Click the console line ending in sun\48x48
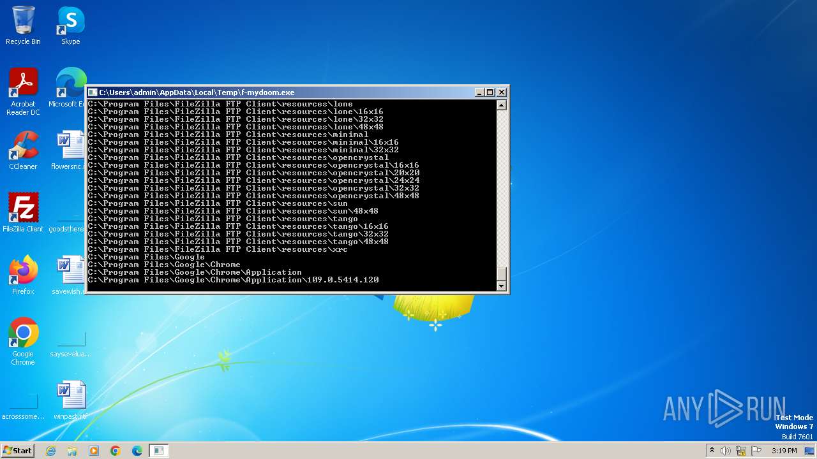 (x=233, y=211)
